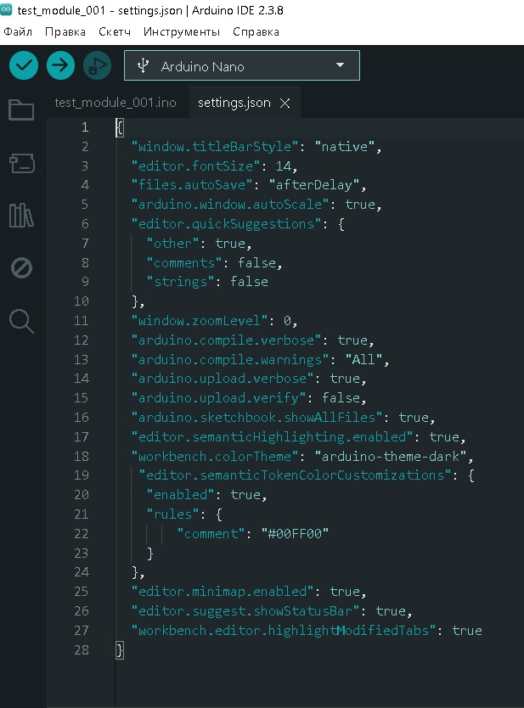The width and height of the screenshot is (524, 708).
Task: Click "editor.minimap.enabled" key
Action: [x=223, y=592]
